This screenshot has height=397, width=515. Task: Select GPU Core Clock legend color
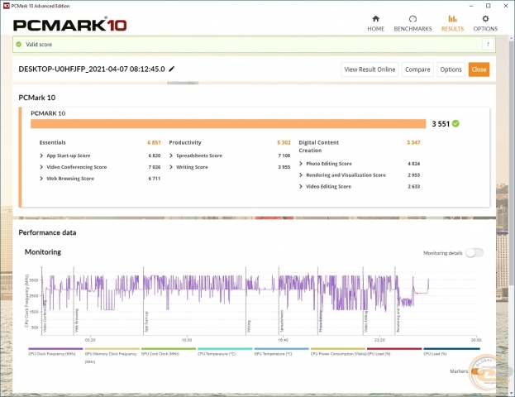(x=169, y=349)
